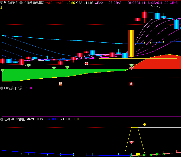Viewport: 181px width, 157px height.
Task: Click the 12.20 high price label
Action: point(158,7)
